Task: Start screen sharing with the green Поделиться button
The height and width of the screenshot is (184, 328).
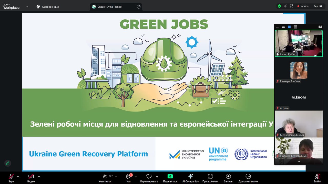Action: click(170, 178)
